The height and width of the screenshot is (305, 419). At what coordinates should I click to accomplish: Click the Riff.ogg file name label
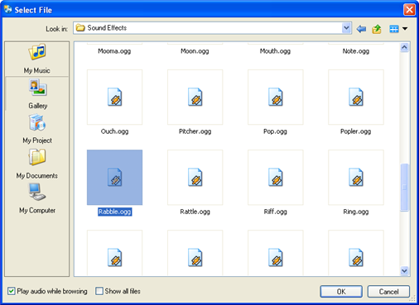[x=275, y=212]
